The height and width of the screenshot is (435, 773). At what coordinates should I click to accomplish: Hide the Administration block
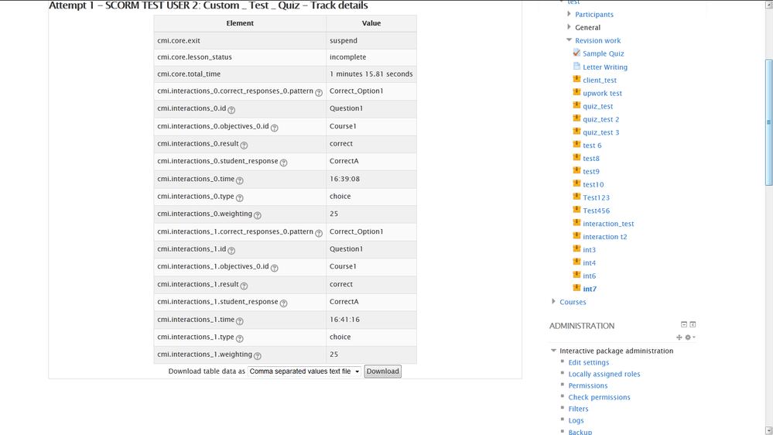[684, 324]
